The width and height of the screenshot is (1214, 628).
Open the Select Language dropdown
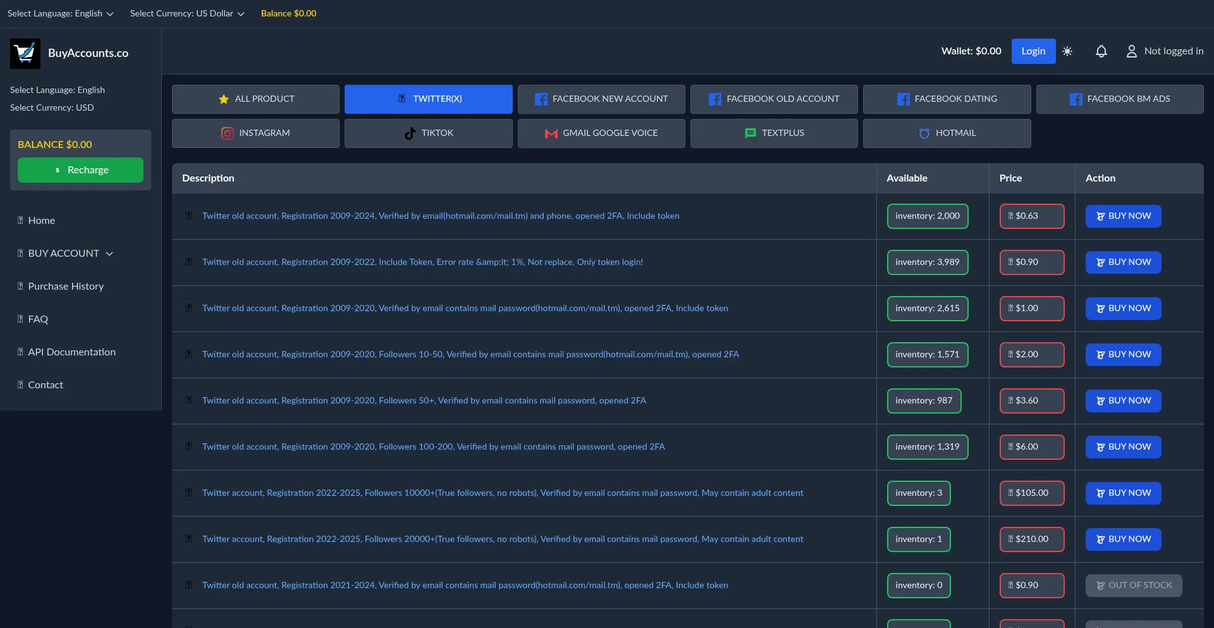[59, 13]
